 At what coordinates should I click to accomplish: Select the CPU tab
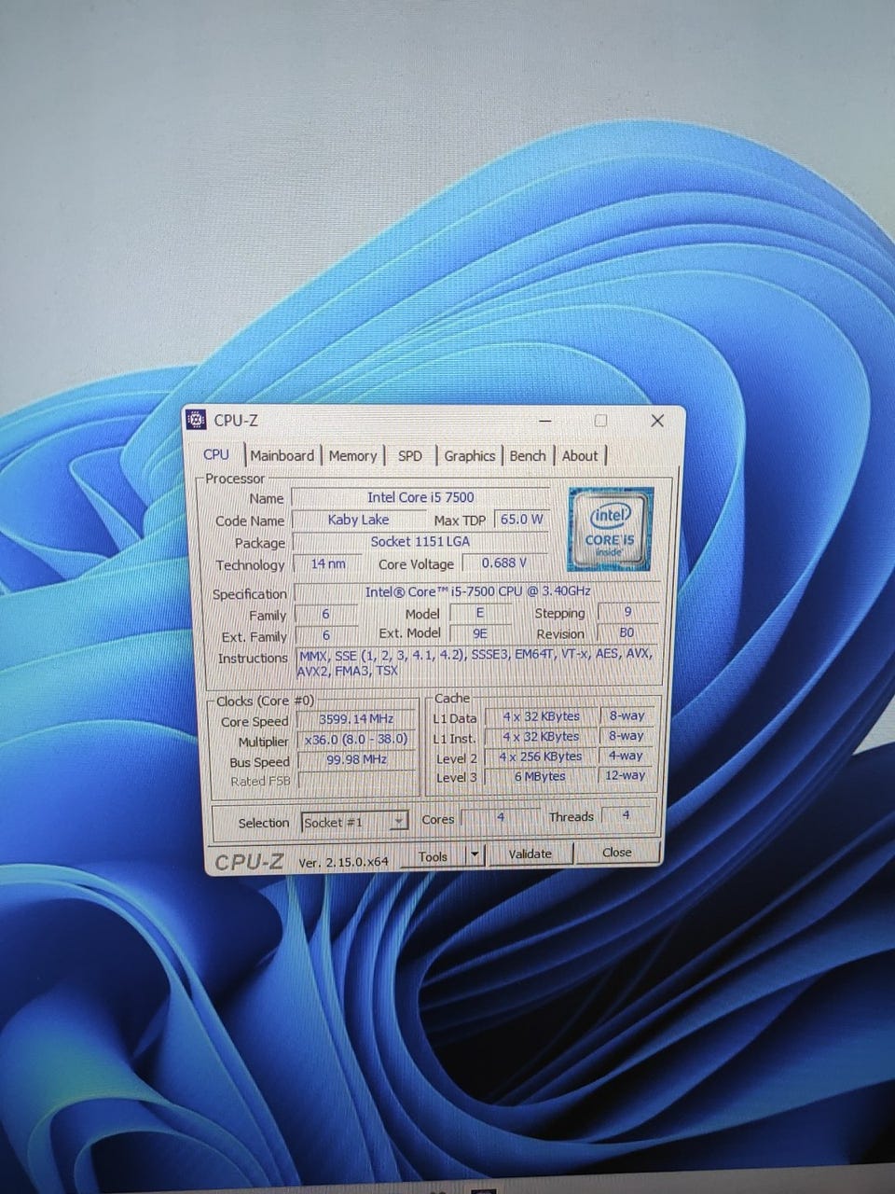coord(216,454)
